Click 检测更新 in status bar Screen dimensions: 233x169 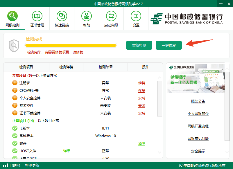32,165
